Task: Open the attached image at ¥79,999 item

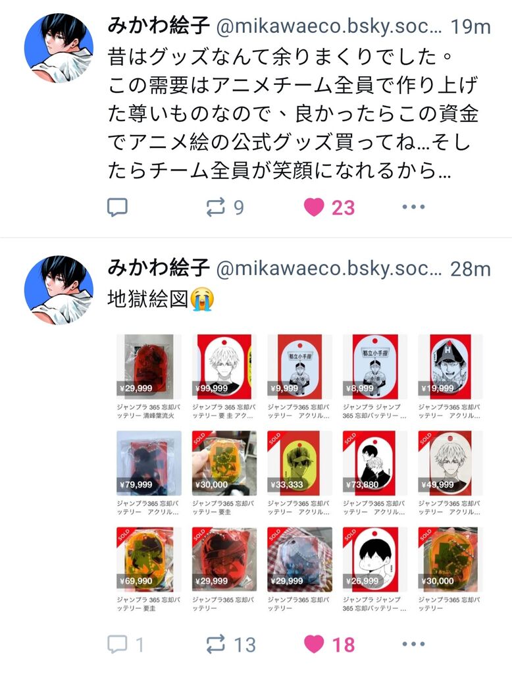Action: pyautogui.click(x=149, y=463)
